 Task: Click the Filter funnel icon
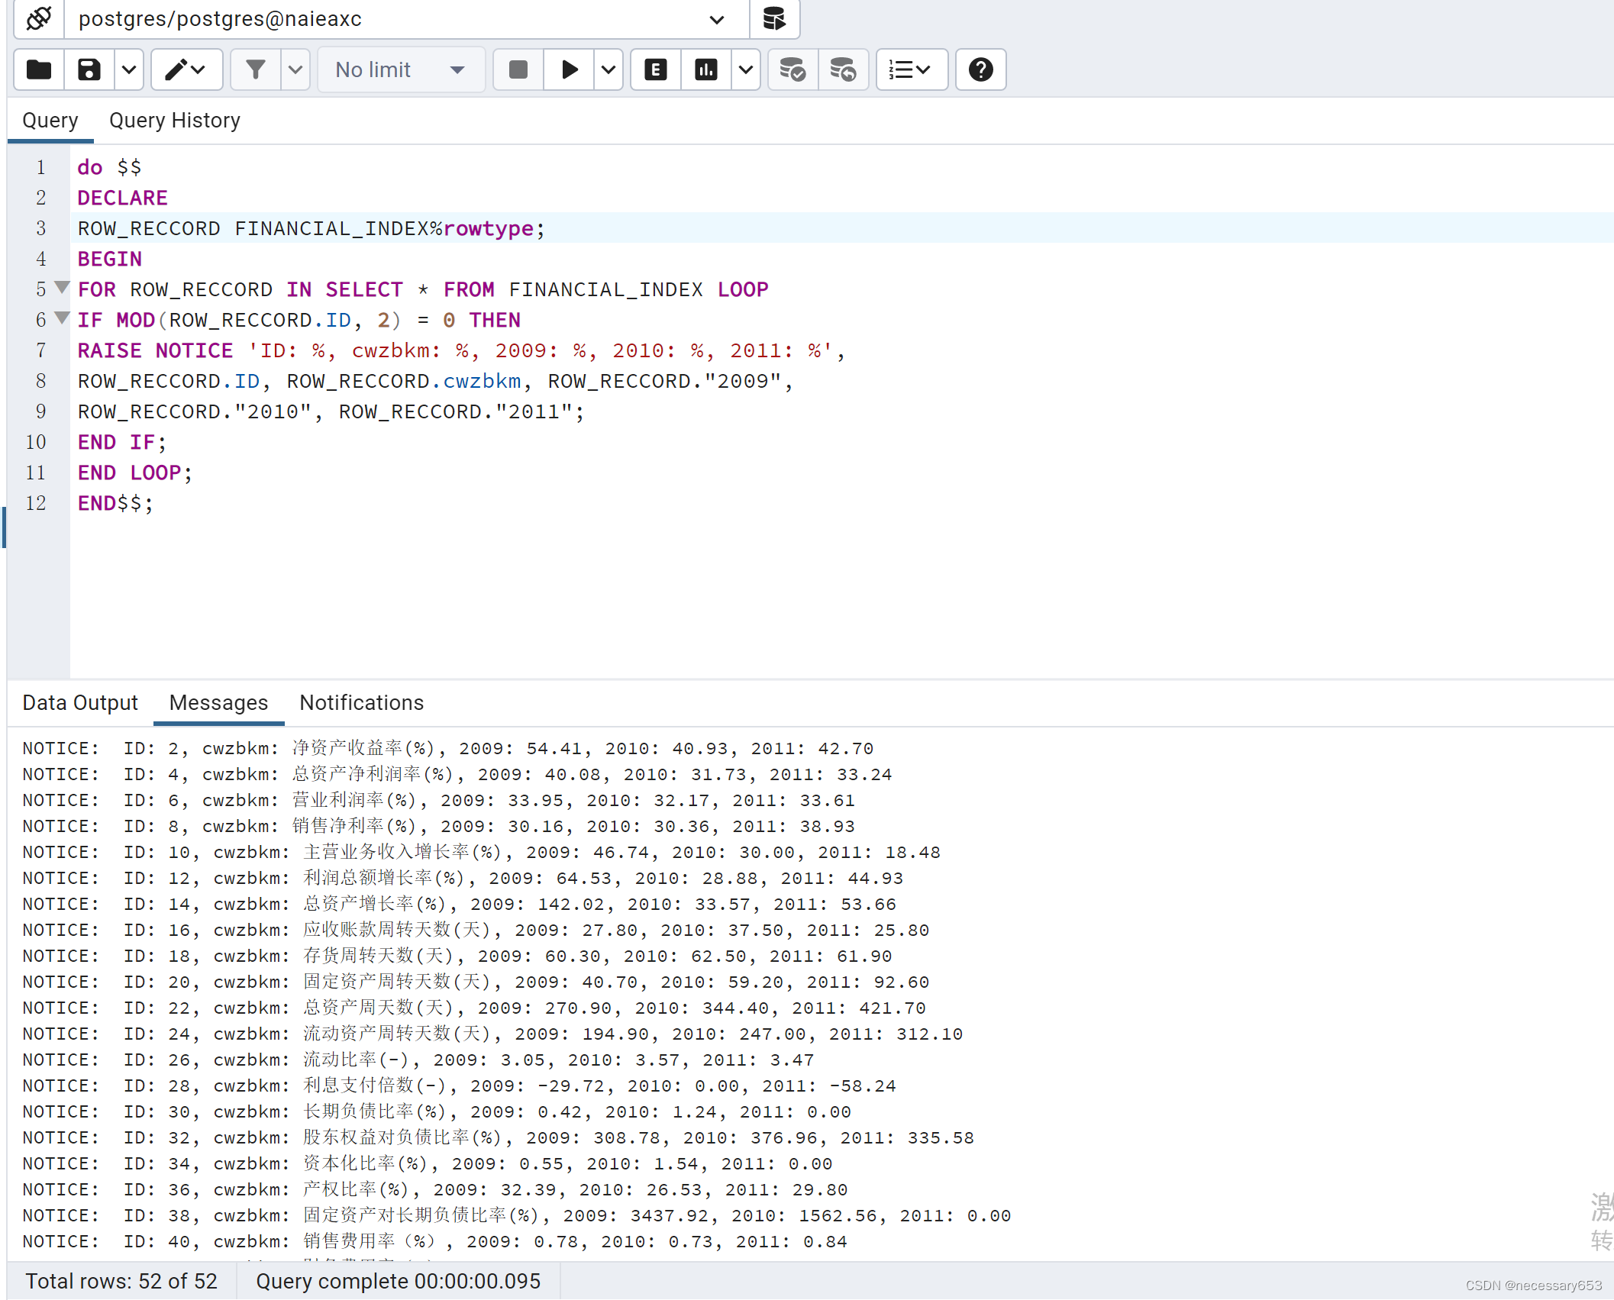point(256,69)
